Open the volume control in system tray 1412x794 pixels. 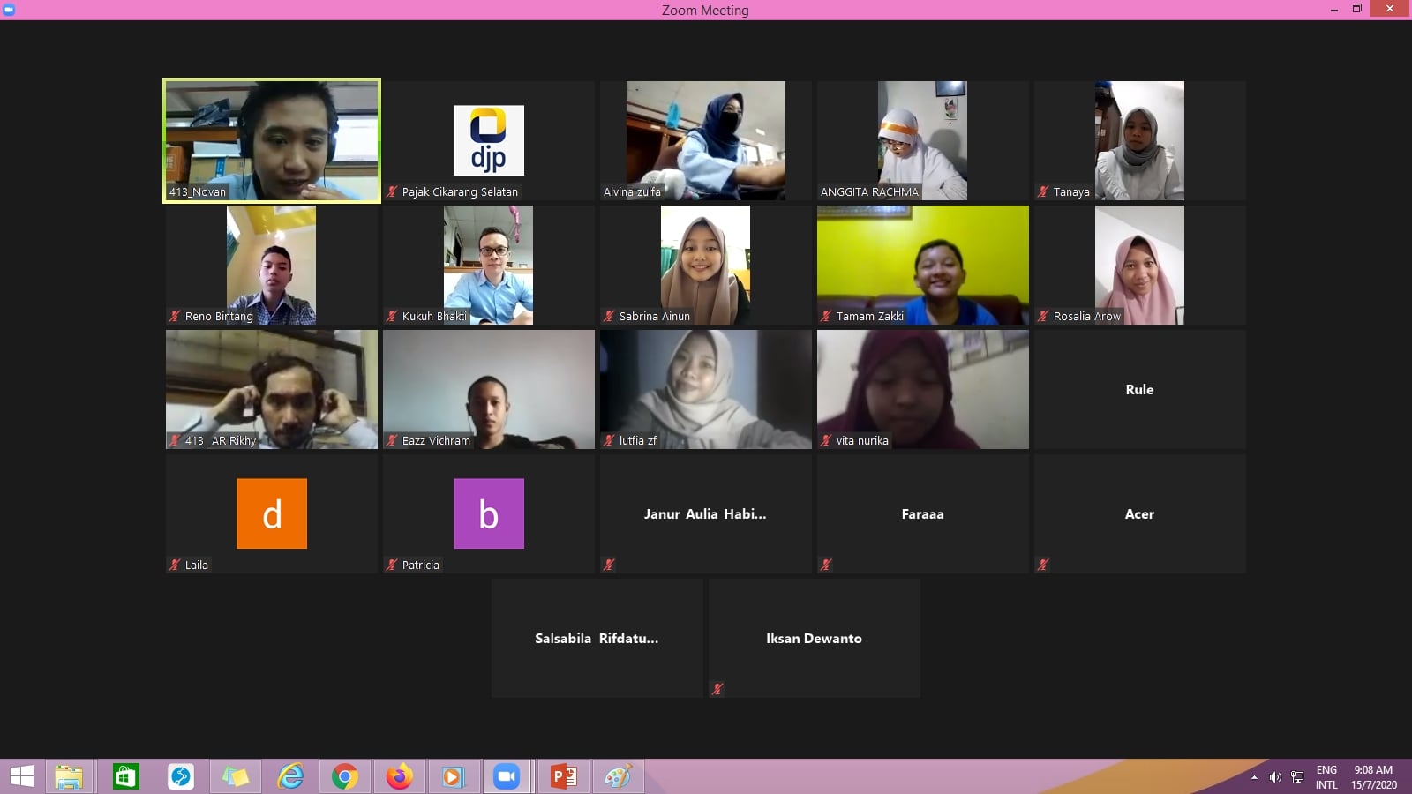(1275, 777)
